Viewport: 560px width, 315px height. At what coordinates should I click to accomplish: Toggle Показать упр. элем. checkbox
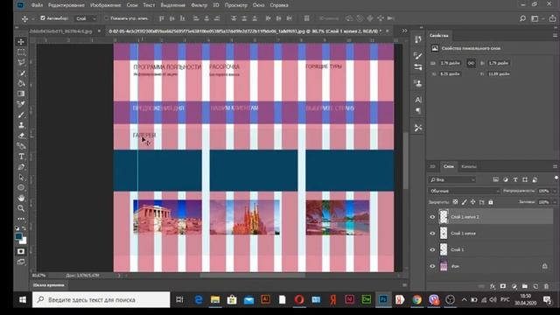(x=106, y=18)
